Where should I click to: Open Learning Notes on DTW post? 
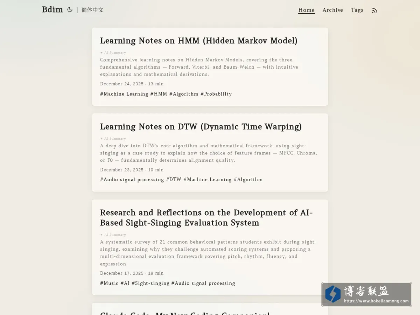[x=201, y=127]
